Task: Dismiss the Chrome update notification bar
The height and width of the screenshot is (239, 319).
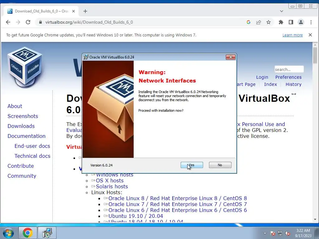Action: [x=310, y=35]
